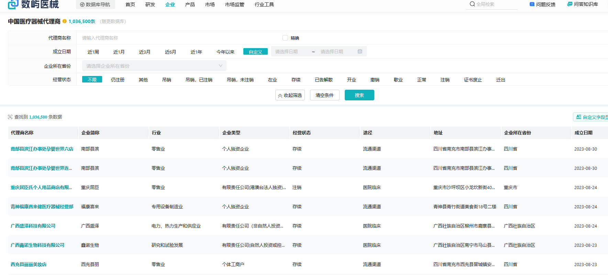The image size is (608, 275).
Task: Click the global search magnifier icon
Action: (x=472, y=4)
